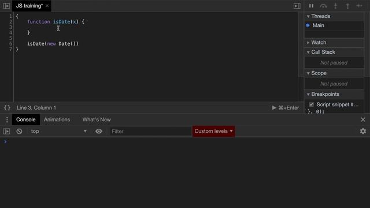Switch to the Animations tab
370x208 pixels.
pyautogui.click(x=57, y=120)
